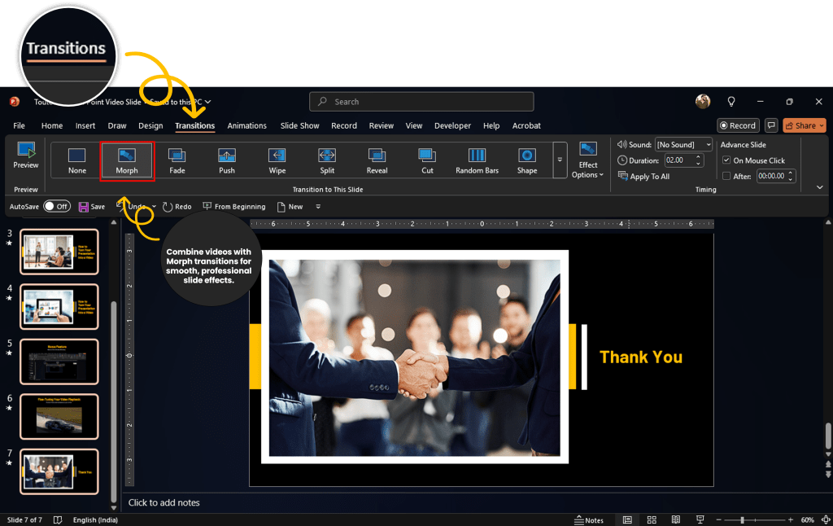Screen dimensions: 833x526
Task: Uncheck the On Mouse Click checkbox
Action: pos(726,160)
